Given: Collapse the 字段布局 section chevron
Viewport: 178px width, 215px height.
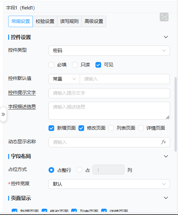Looking at the screenshot, I should pyautogui.click(x=166, y=156).
